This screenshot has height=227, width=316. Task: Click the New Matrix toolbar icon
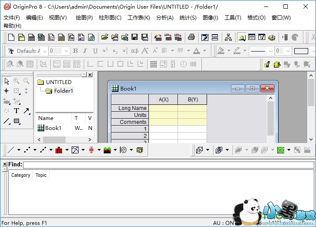tap(61, 37)
